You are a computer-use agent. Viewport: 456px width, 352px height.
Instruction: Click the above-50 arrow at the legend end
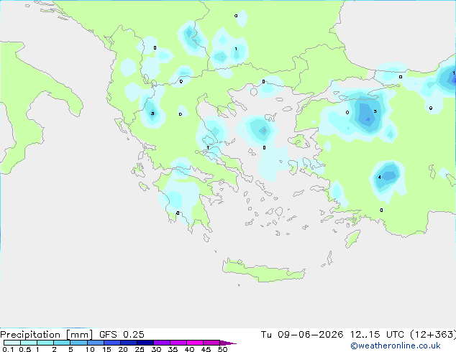228,343
